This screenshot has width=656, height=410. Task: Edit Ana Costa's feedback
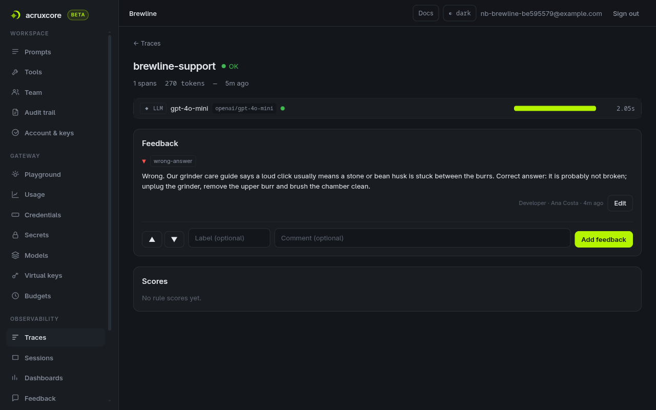(x=620, y=203)
